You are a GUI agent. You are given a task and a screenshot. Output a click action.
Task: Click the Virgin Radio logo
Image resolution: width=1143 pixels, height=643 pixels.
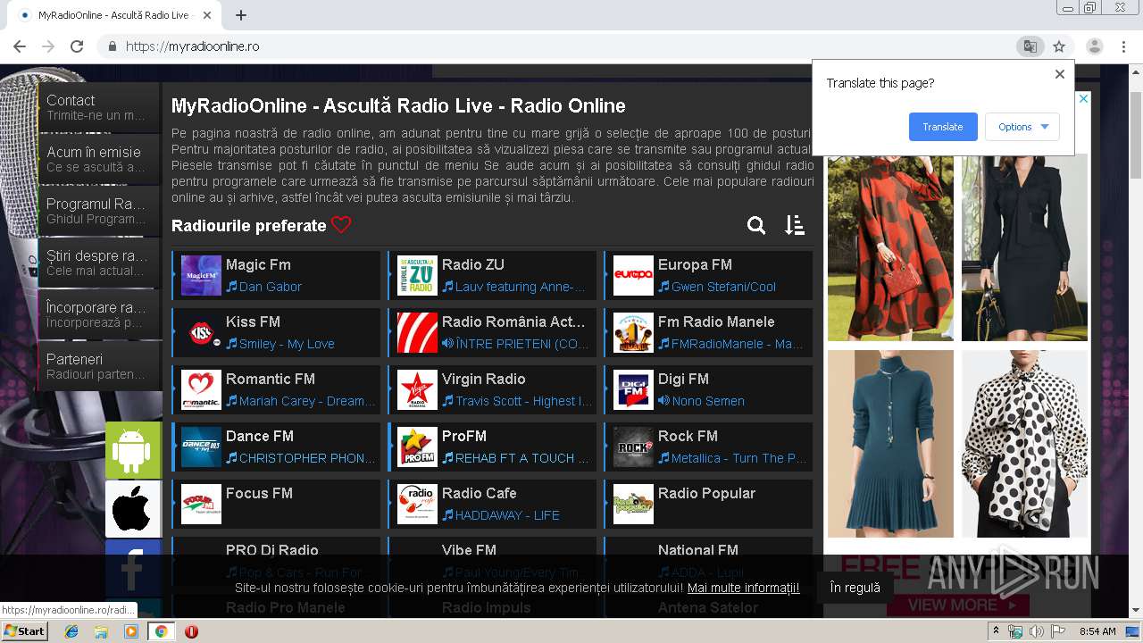[417, 389]
